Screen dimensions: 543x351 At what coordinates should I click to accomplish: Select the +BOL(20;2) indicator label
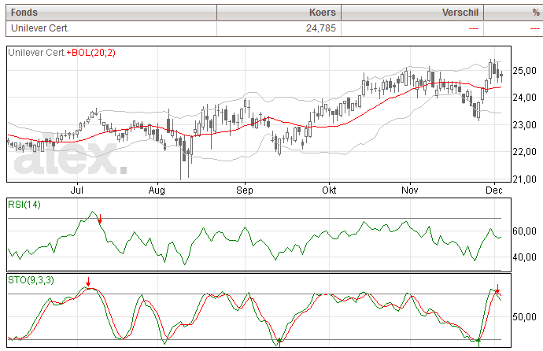tap(90, 53)
